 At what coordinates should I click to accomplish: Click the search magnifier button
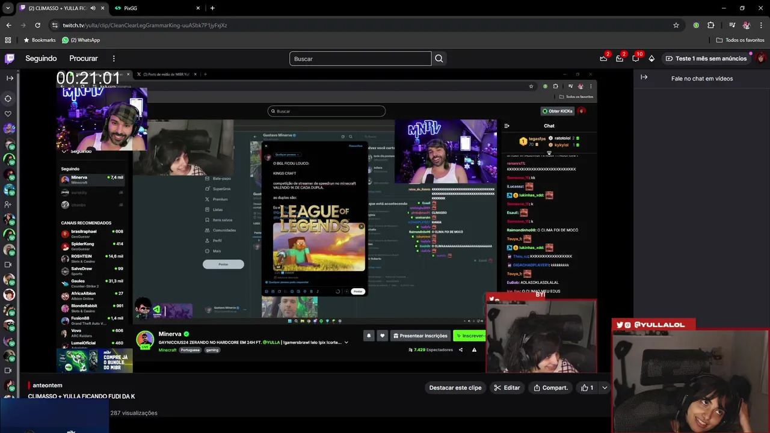439,58
